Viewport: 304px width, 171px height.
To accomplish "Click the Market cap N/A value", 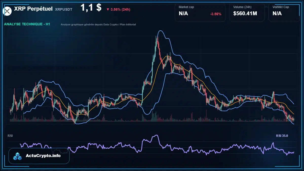I will pyautogui.click(x=183, y=14).
